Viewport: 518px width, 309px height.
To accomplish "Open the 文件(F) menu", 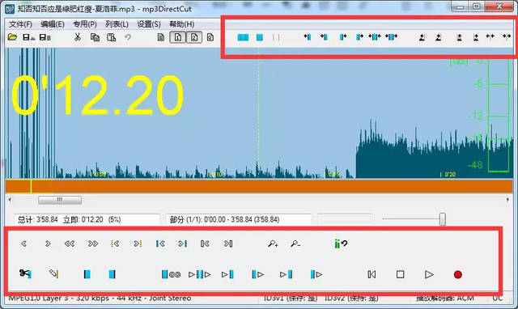I will (x=20, y=24).
